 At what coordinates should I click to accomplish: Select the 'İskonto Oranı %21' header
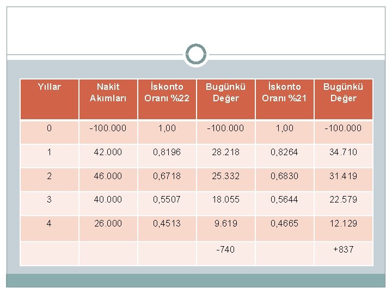click(285, 99)
